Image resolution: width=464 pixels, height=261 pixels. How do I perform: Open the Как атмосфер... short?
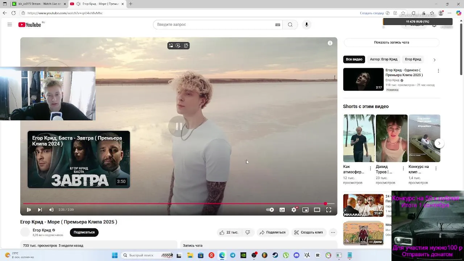pos(359,138)
